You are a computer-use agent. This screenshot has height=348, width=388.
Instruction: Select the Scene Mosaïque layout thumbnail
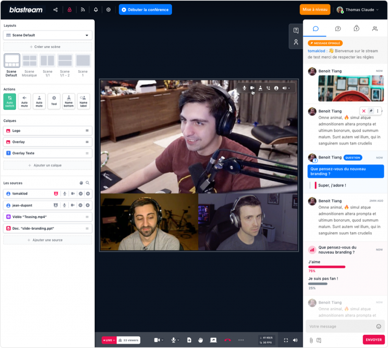coord(29,61)
